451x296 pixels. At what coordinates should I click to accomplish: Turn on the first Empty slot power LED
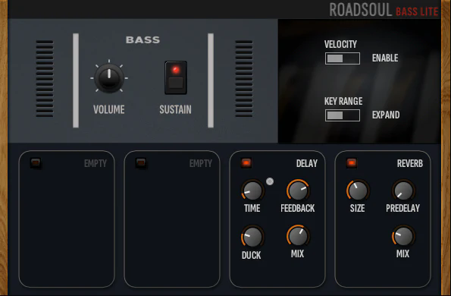(x=36, y=163)
